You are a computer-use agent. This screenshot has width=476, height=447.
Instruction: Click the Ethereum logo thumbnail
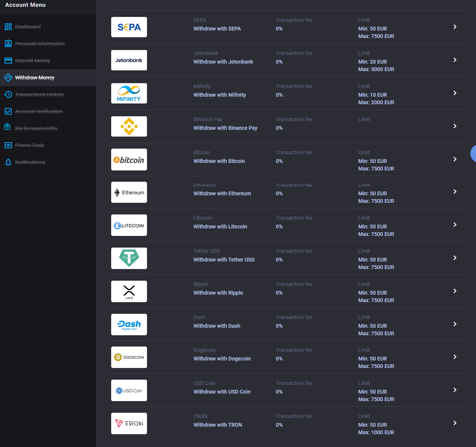click(x=129, y=192)
